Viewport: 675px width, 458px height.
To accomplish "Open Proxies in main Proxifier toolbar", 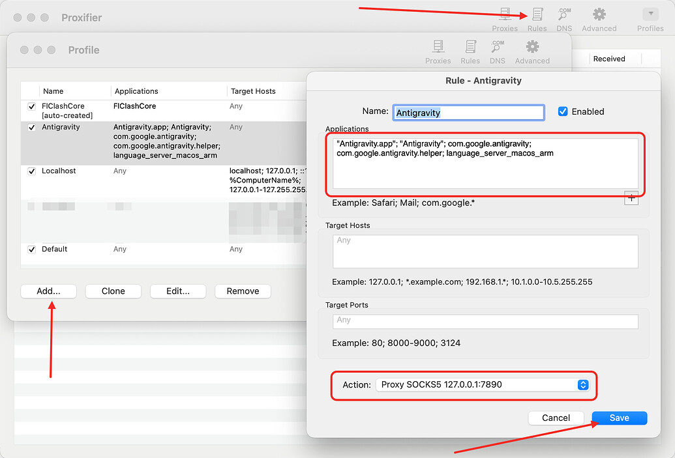I will click(x=505, y=20).
